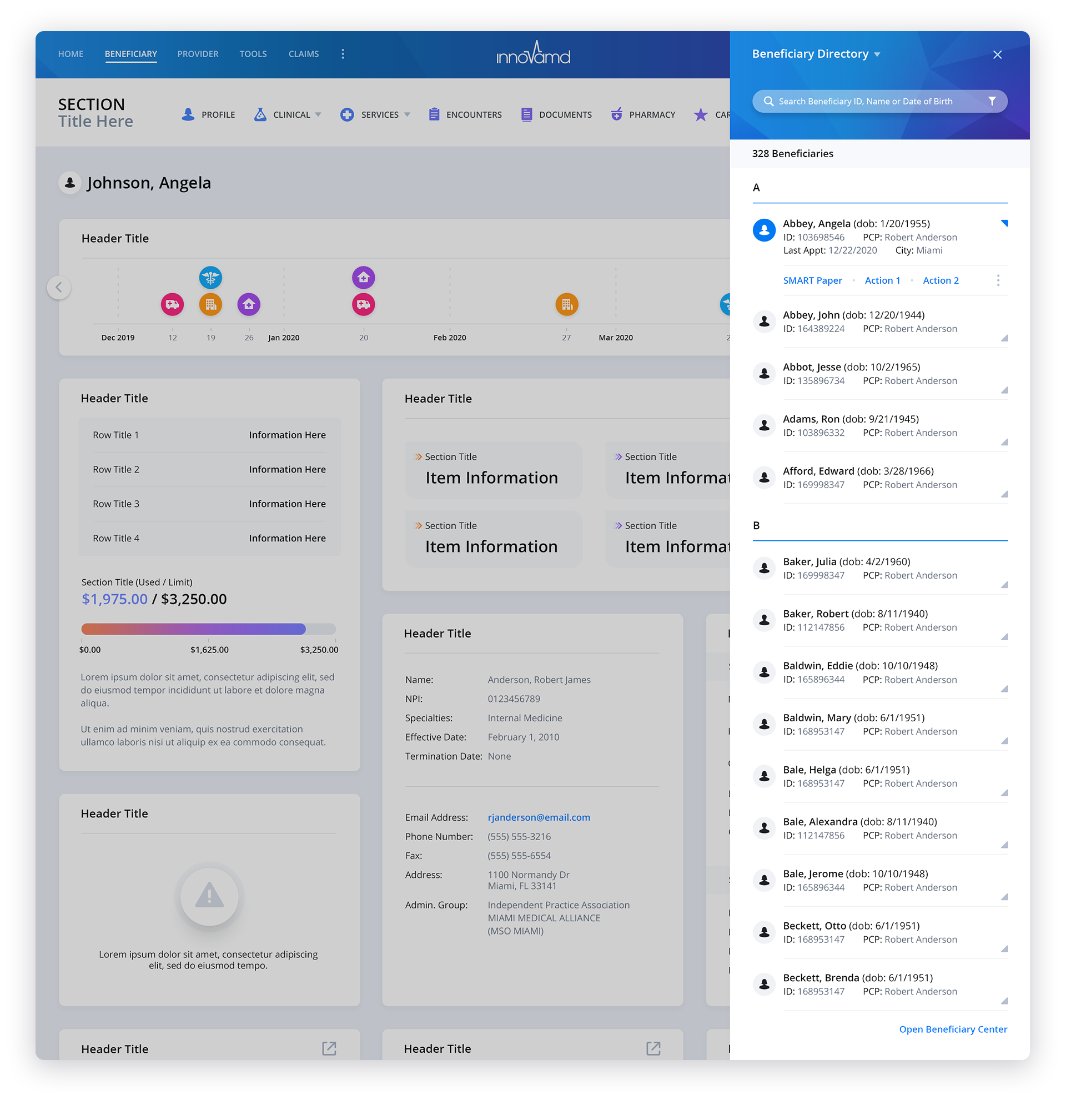
Task: Open Beneficiary Directory dropdown arrow
Action: tap(877, 54)
